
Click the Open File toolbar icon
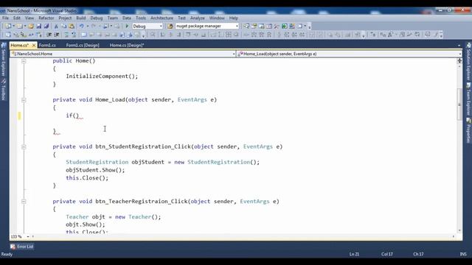(x=31, y=26)
